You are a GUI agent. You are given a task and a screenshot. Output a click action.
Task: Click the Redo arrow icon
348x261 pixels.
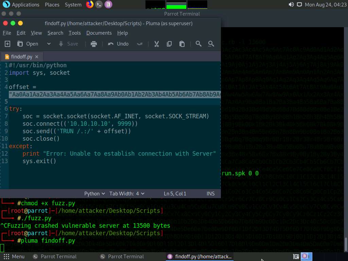(140, 44)
